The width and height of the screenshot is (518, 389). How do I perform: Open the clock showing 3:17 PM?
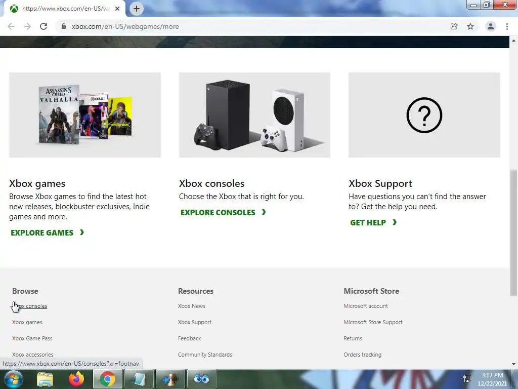[492, 379]
